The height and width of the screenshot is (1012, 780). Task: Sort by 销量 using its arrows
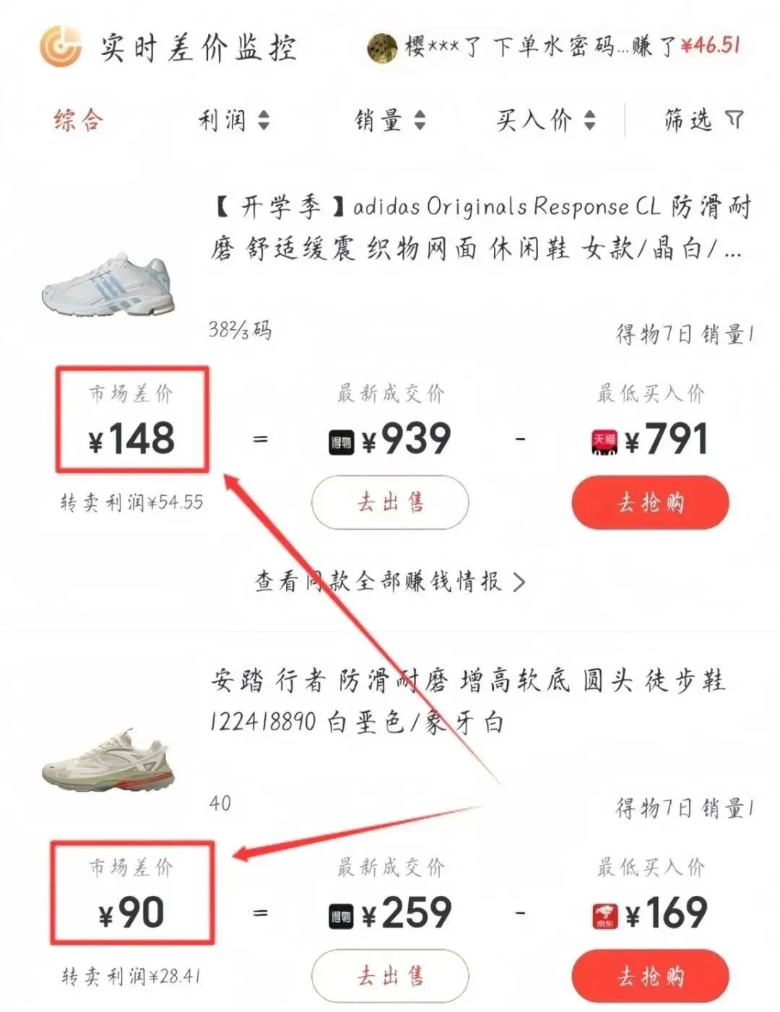420,120
